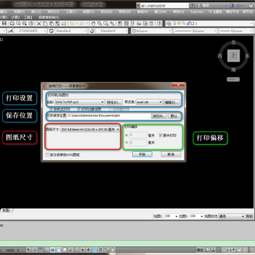
Task: Expand the acad.ctb style table dropdown
Action: click(149, 102)
